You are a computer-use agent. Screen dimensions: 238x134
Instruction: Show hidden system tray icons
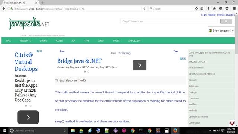[210, 131]
